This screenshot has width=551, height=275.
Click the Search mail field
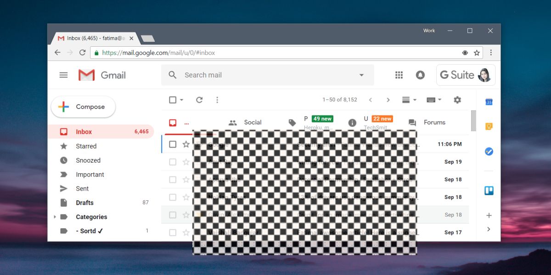(268, 75)
